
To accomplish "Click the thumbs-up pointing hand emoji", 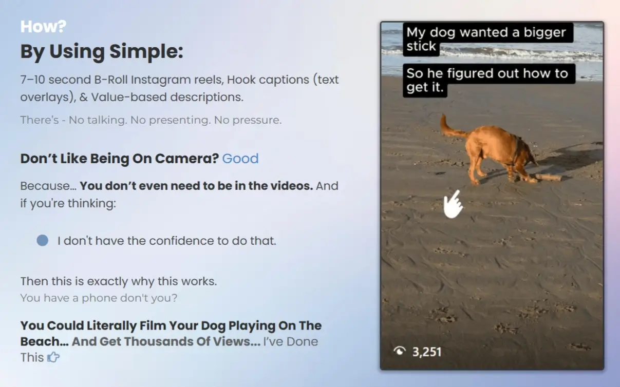I will point(53,357).
